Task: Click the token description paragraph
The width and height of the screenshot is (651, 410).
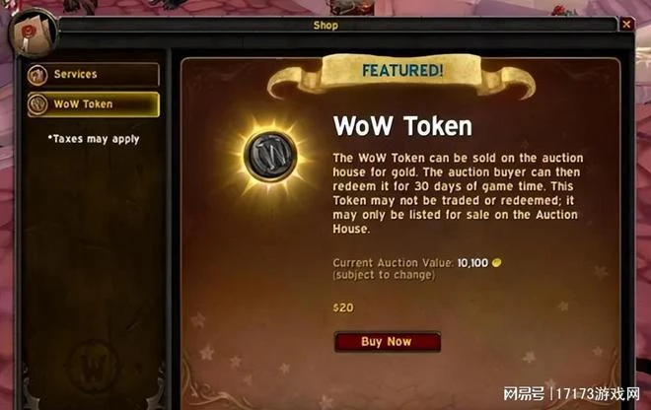Action: (x=458, y=193)
